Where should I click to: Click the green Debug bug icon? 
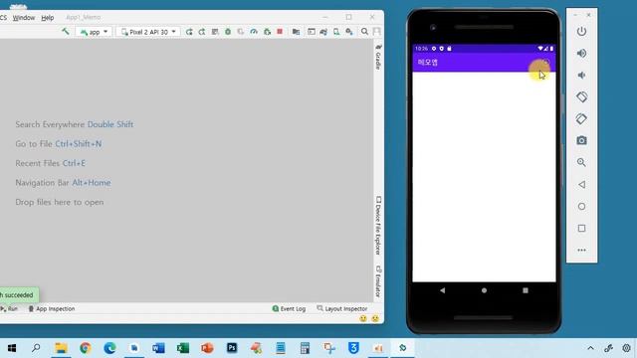click(228, 32)
